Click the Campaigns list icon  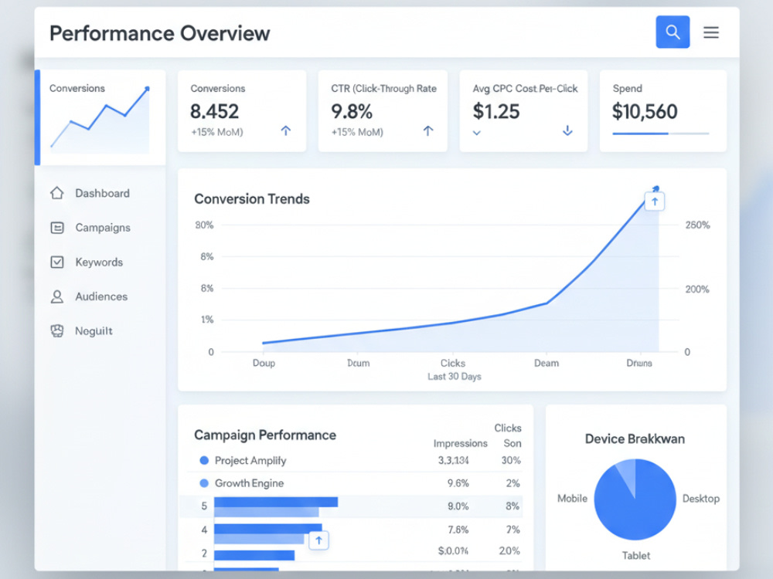[57, 228]
